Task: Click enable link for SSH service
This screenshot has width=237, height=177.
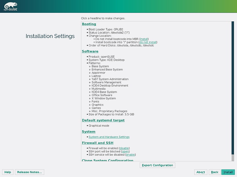Action: coord(130,155)
